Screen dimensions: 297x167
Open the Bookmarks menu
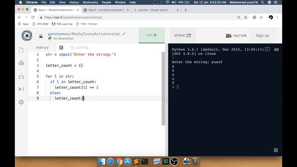pos(90,2)
